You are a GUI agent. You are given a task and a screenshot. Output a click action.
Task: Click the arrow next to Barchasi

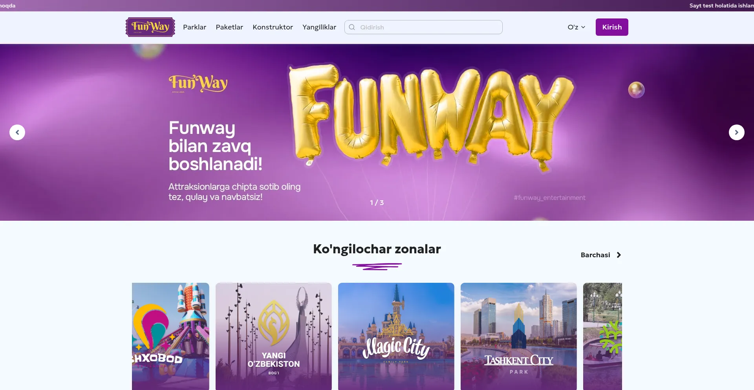click(619, 255)
